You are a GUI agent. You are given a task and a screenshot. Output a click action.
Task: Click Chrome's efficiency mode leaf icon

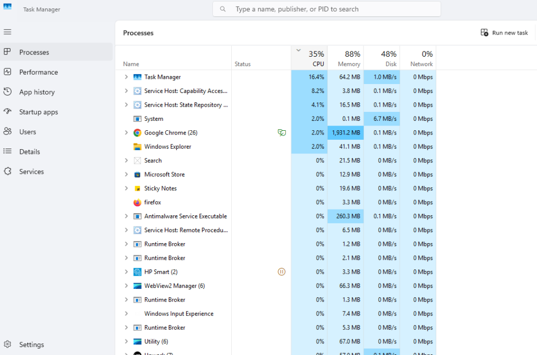(282, 133)
